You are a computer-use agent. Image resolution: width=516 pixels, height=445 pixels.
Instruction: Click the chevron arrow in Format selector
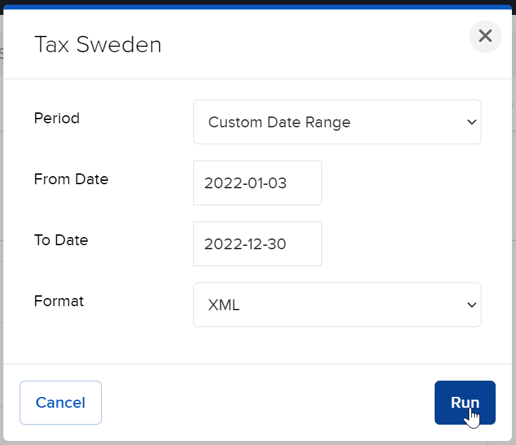click(x=471, y=305)
